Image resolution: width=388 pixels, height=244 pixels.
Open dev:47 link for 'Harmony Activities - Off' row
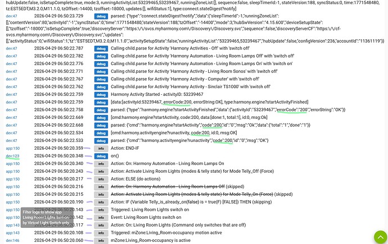click(11, 48)
